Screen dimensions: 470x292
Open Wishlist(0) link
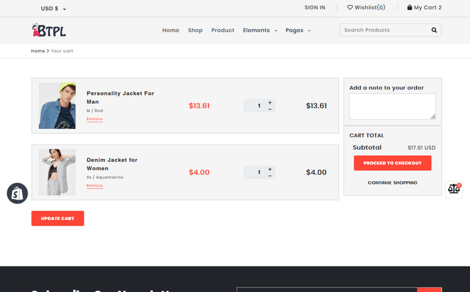pyautogui.click(x=366, y=8)
